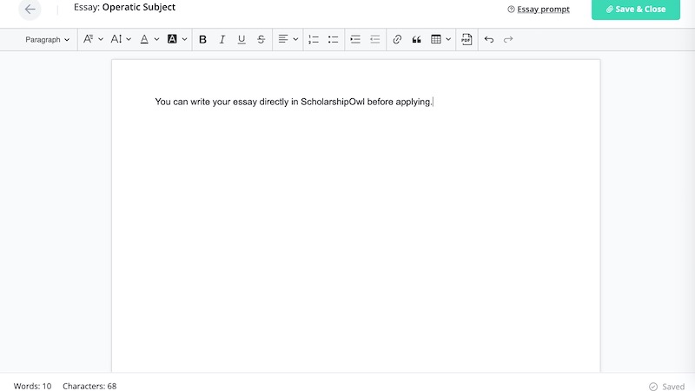
Task: Toggle block quote formatting
Action: pos(416,39)
